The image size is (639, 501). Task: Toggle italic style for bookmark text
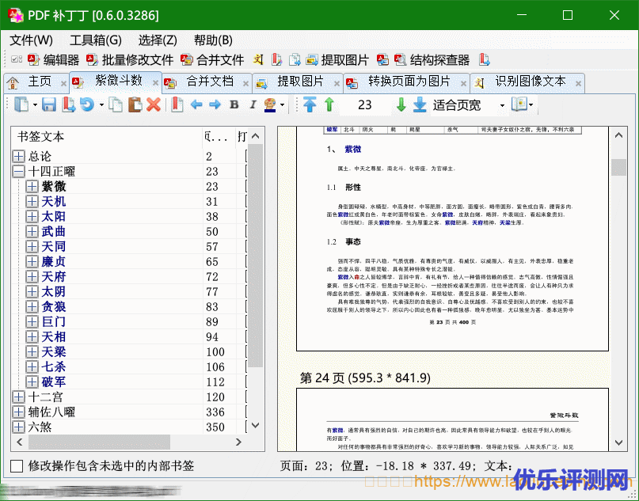253,104
